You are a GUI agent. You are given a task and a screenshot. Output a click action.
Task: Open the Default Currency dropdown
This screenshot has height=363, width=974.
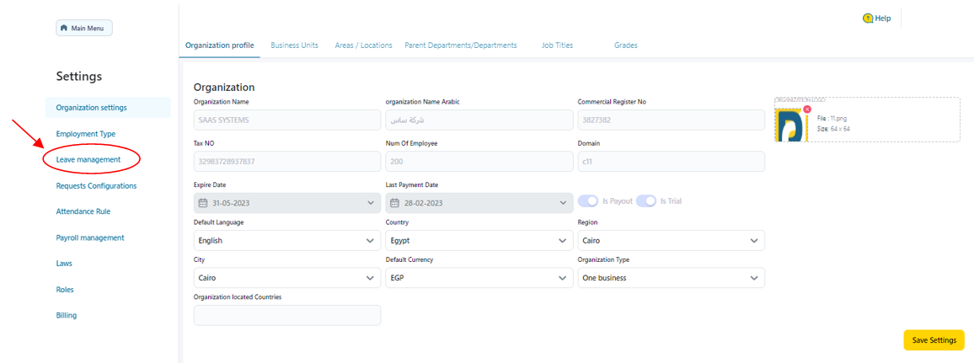pyautogui.click(x=479, y=278)
